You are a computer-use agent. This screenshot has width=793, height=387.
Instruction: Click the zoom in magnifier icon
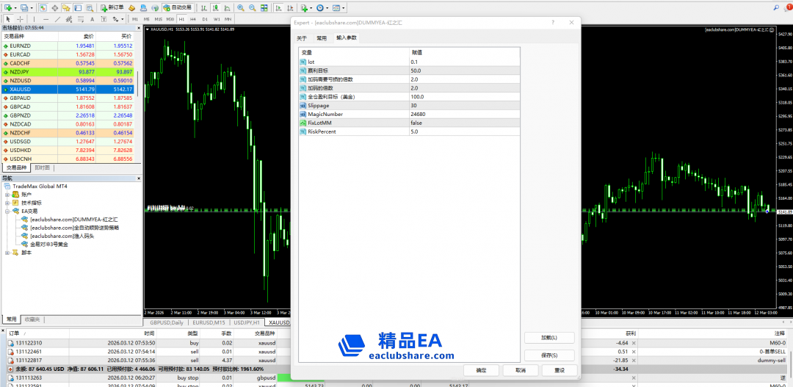240,7
